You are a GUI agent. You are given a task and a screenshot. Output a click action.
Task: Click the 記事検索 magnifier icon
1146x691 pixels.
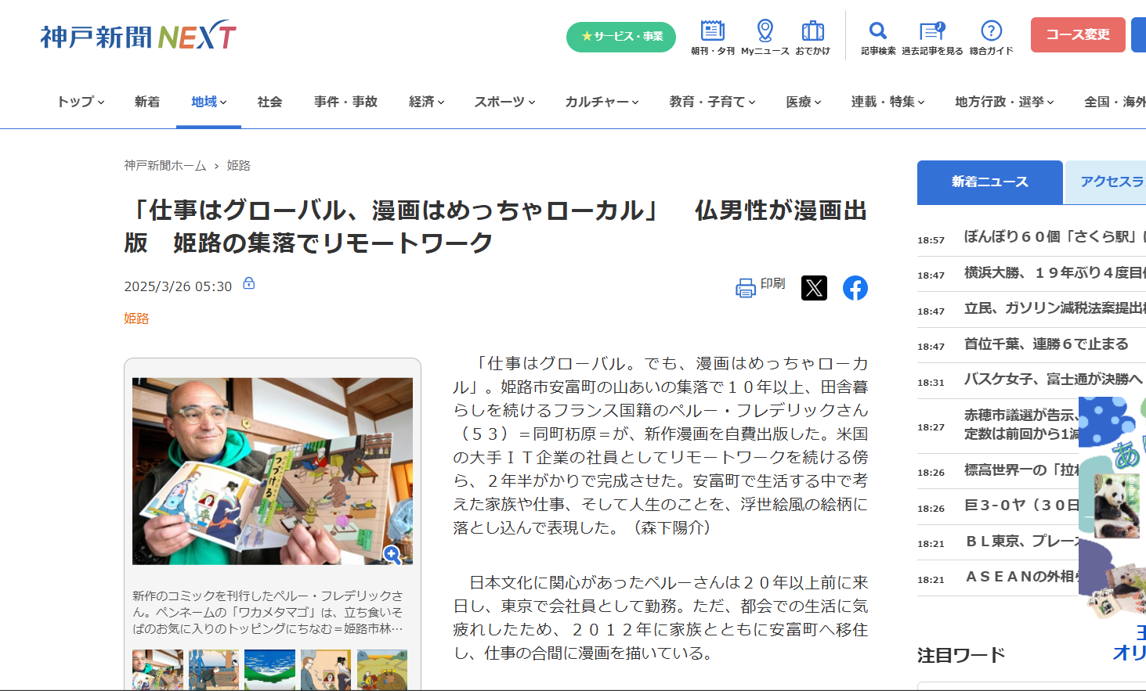tap(877, 31)
